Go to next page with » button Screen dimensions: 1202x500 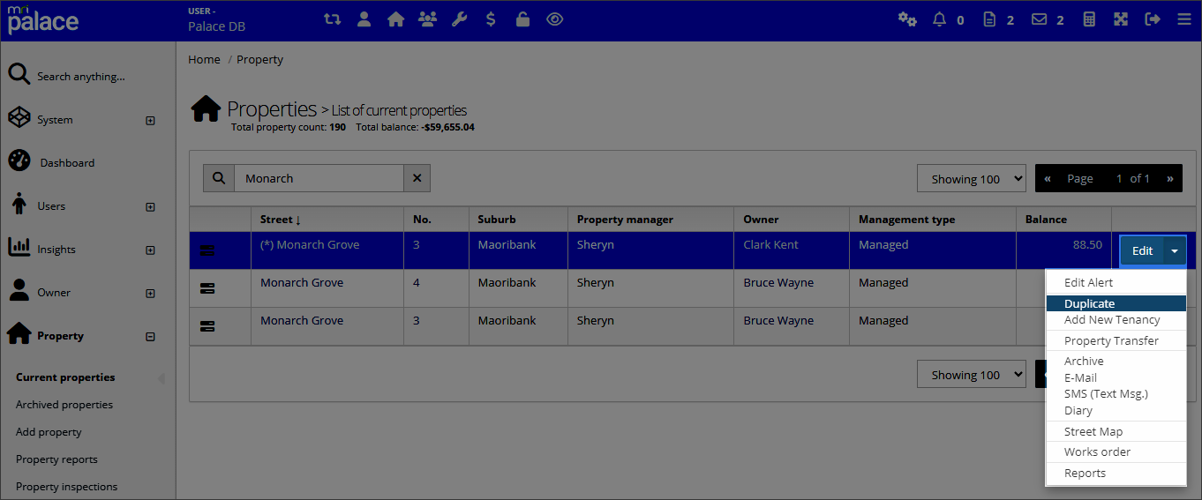pyautogui.click(x=1170, y=178)
